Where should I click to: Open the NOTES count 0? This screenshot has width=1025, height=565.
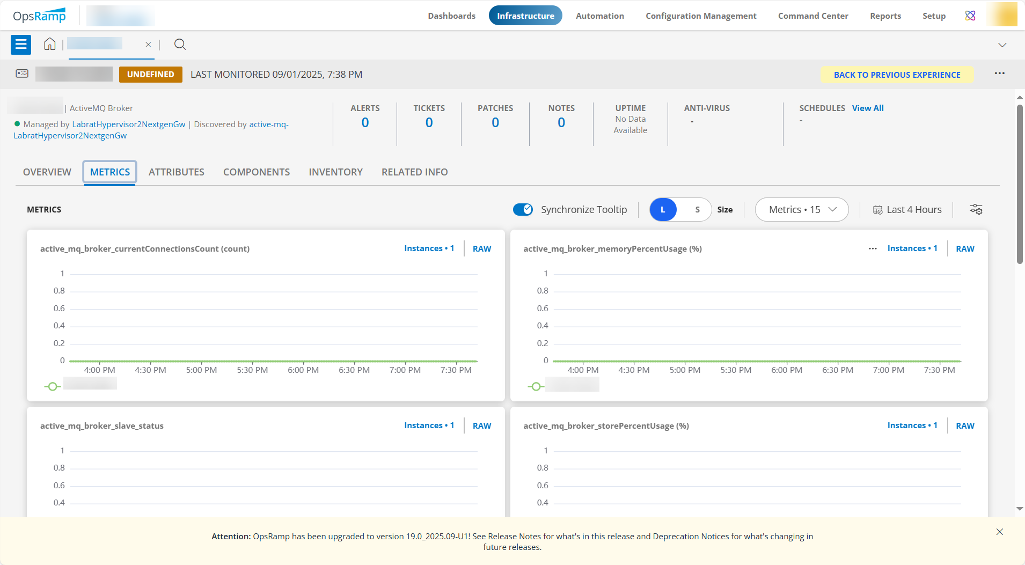[561, 122]
